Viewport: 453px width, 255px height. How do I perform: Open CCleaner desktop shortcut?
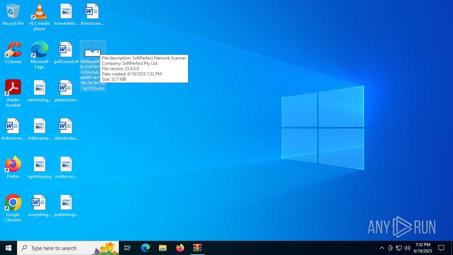pos(13,53)
